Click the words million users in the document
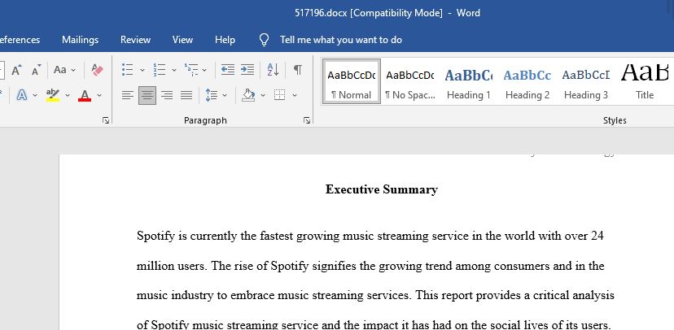The height and width of the screenshot is (330, 674). coord(172,266)
